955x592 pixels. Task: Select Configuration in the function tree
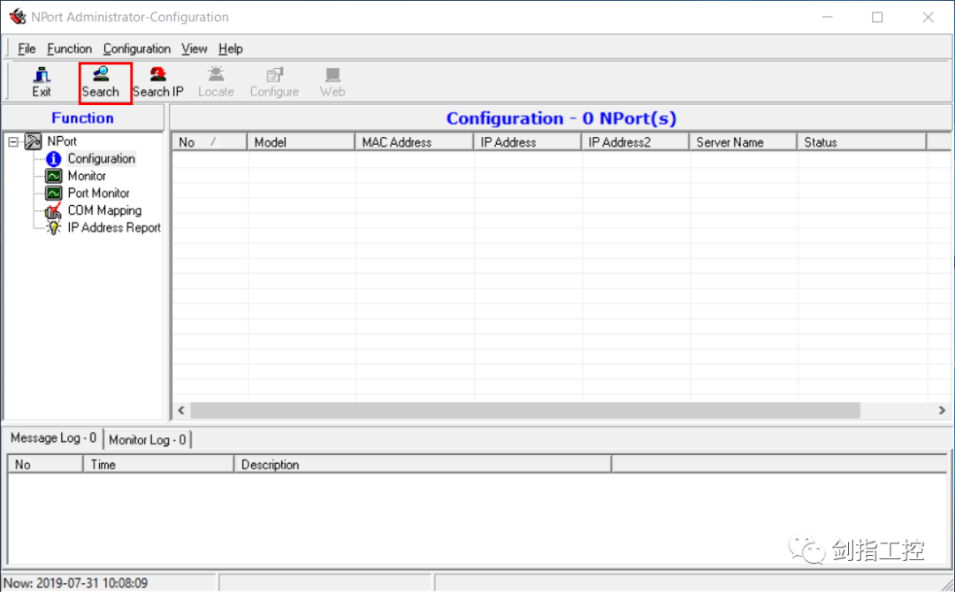(x=101, y=159)
